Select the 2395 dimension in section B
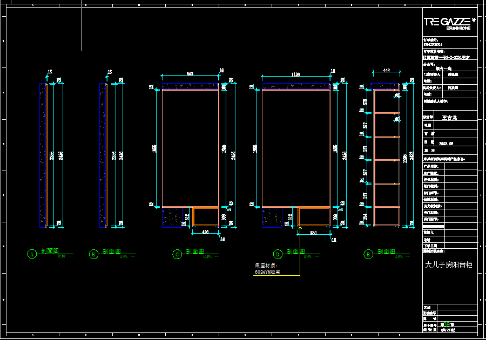Screen dimensions: 486x340 click(114, 155)
